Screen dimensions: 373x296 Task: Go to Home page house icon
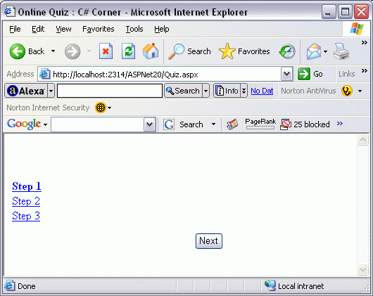(x=151, y=51)
